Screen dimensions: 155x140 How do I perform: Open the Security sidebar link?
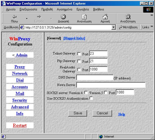pyautogui.click(x=20, y=100)
